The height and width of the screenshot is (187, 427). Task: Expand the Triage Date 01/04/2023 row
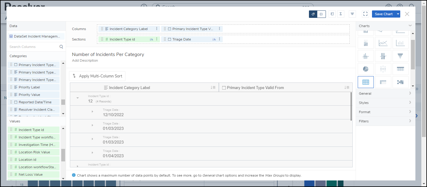[92, 153]
